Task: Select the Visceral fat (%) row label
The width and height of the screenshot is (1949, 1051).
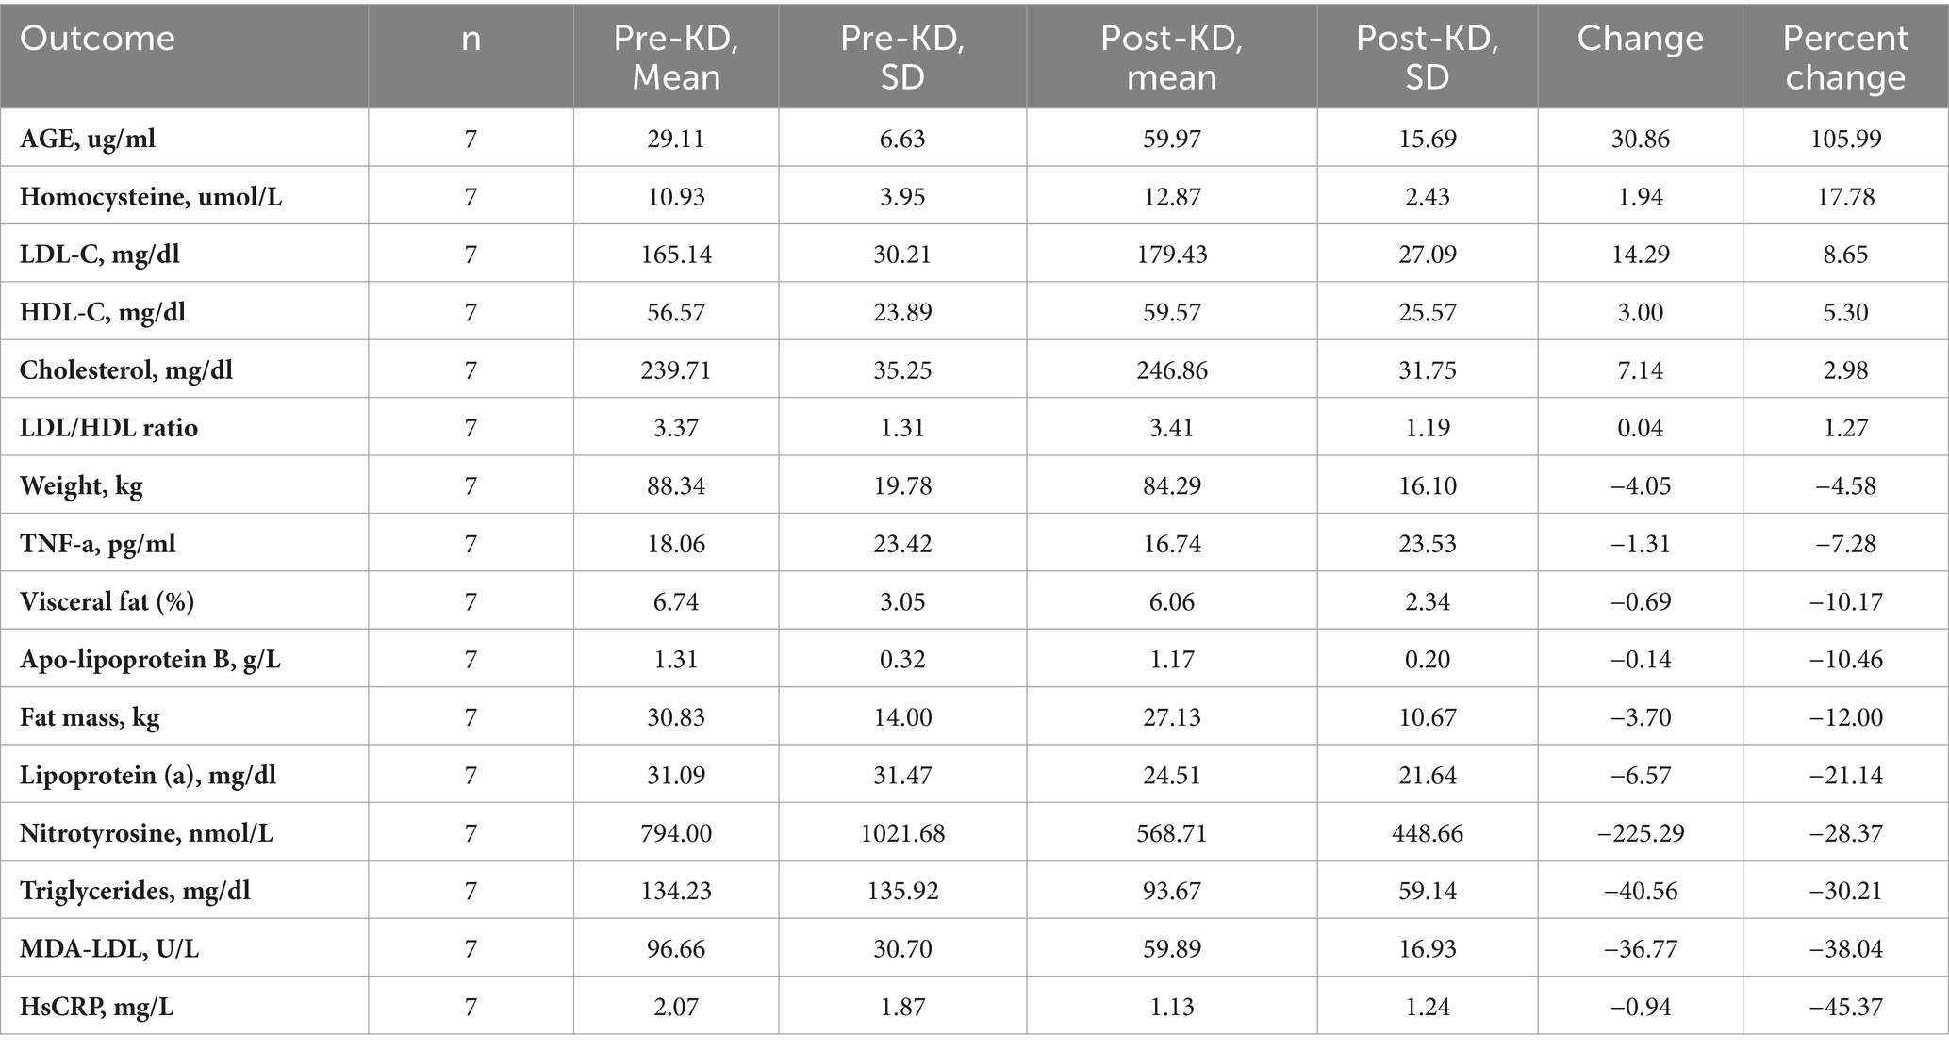Action: (x=107, y=601)
